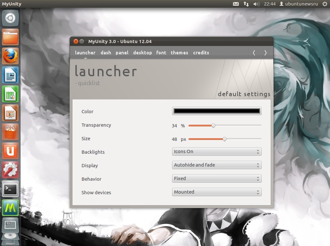Click the default settings link
The width and height of the screenshot is (330, 246).
[244, 94]
